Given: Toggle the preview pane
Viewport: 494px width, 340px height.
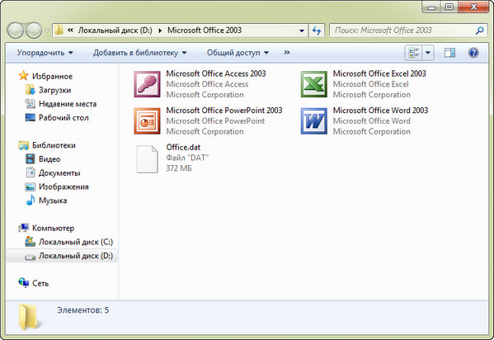Looking at the screenshot, I should (449, 53).
